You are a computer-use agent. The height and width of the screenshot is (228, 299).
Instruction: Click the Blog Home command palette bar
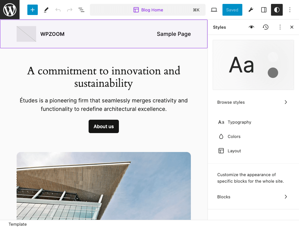(148, 10)
